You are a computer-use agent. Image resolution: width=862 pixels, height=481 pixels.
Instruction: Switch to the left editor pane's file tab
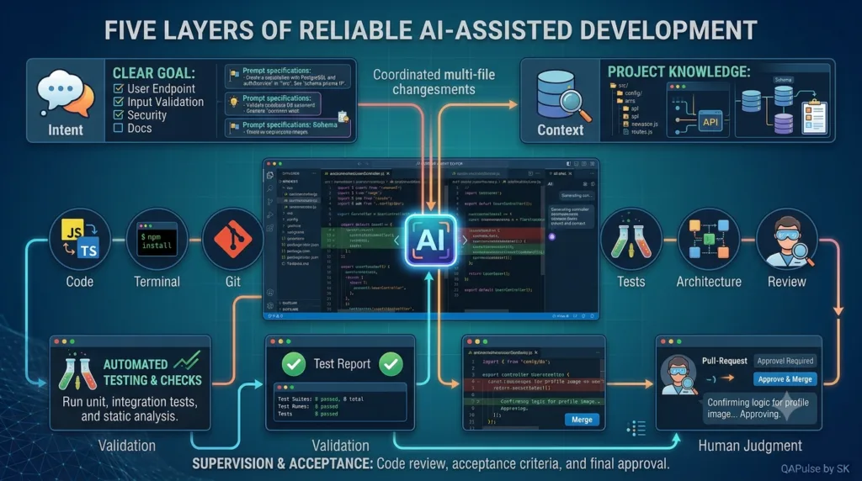[357, 173]
